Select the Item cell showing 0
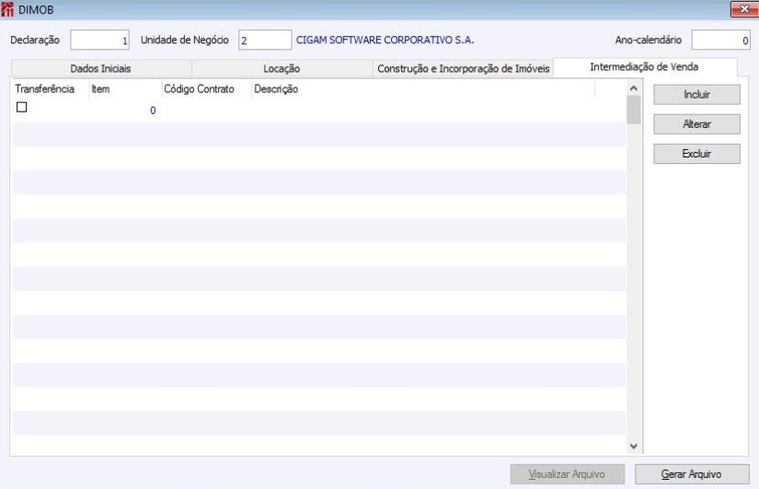Viewport: 759px width, 489px height. point(125,111)
